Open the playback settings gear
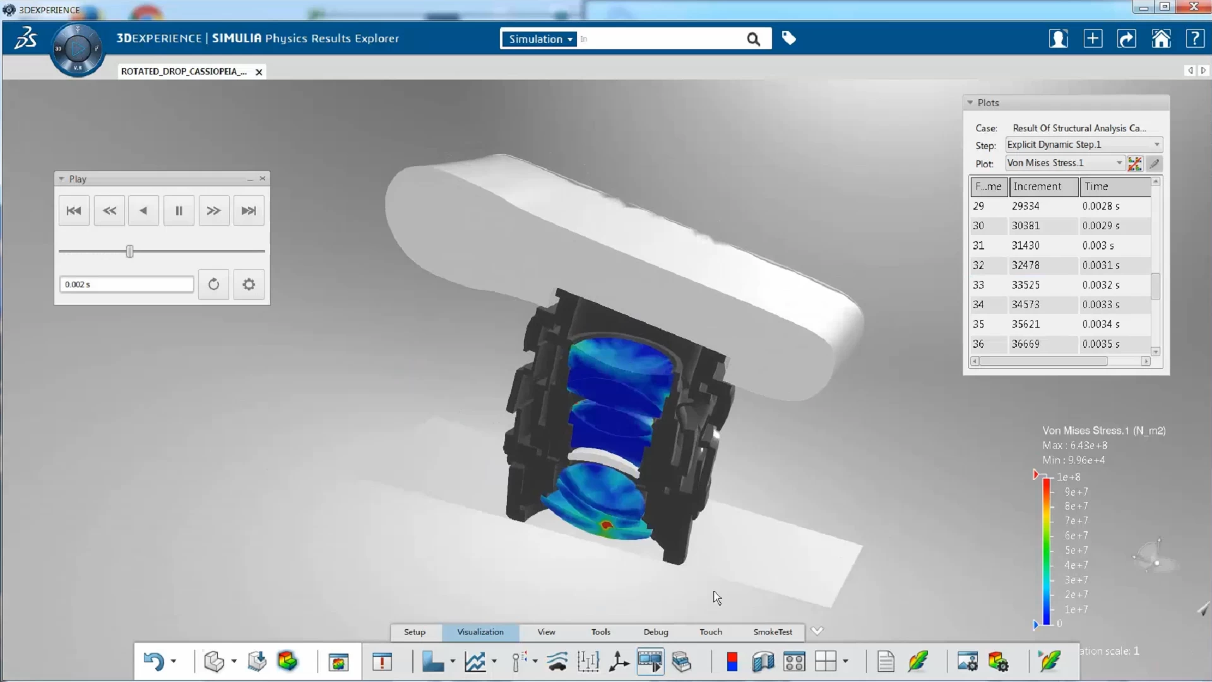The width and height of the screenshot is (1212, 682). click(248, 284)
